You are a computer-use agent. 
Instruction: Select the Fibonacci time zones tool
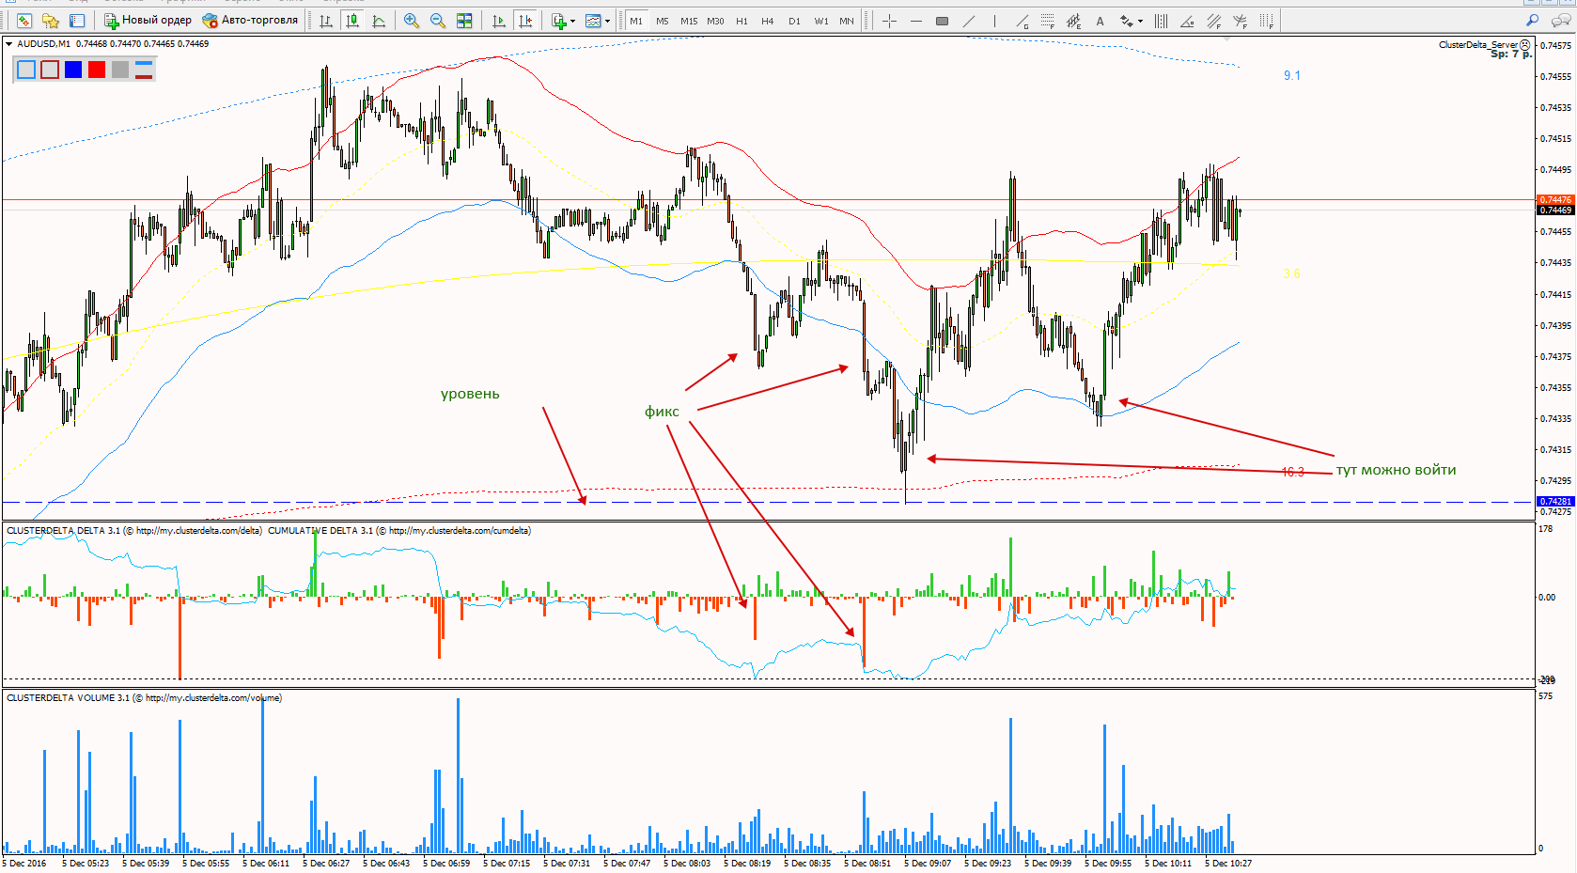(1266, 20)
